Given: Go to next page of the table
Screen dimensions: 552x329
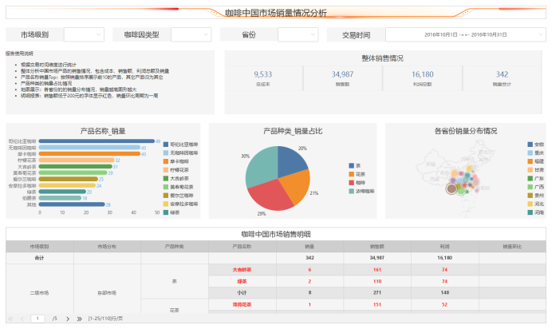Looking at the screenshot, I should (69, 318).
